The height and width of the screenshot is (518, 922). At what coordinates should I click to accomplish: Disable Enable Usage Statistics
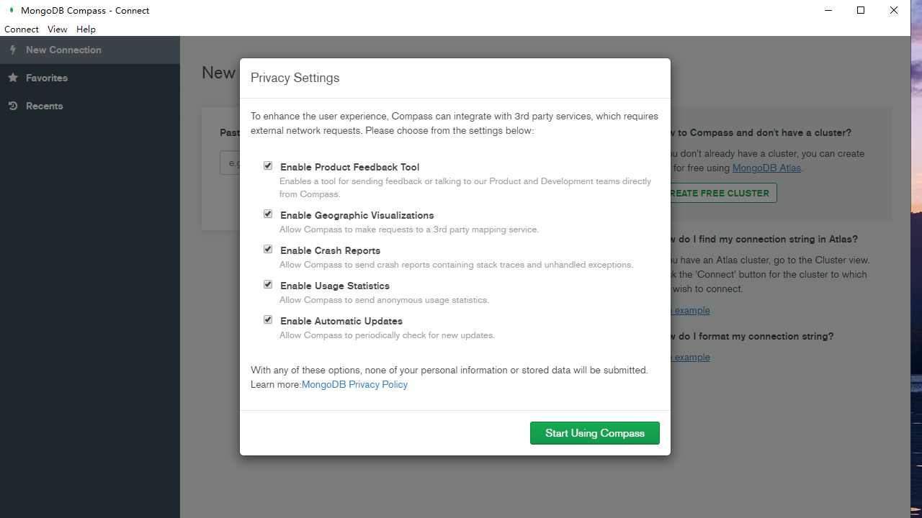267,284
